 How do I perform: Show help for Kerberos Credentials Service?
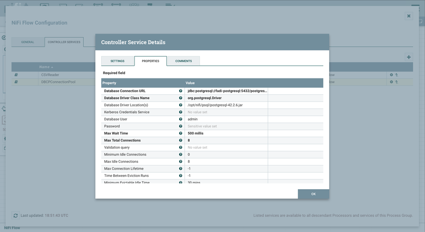(180, 112)
